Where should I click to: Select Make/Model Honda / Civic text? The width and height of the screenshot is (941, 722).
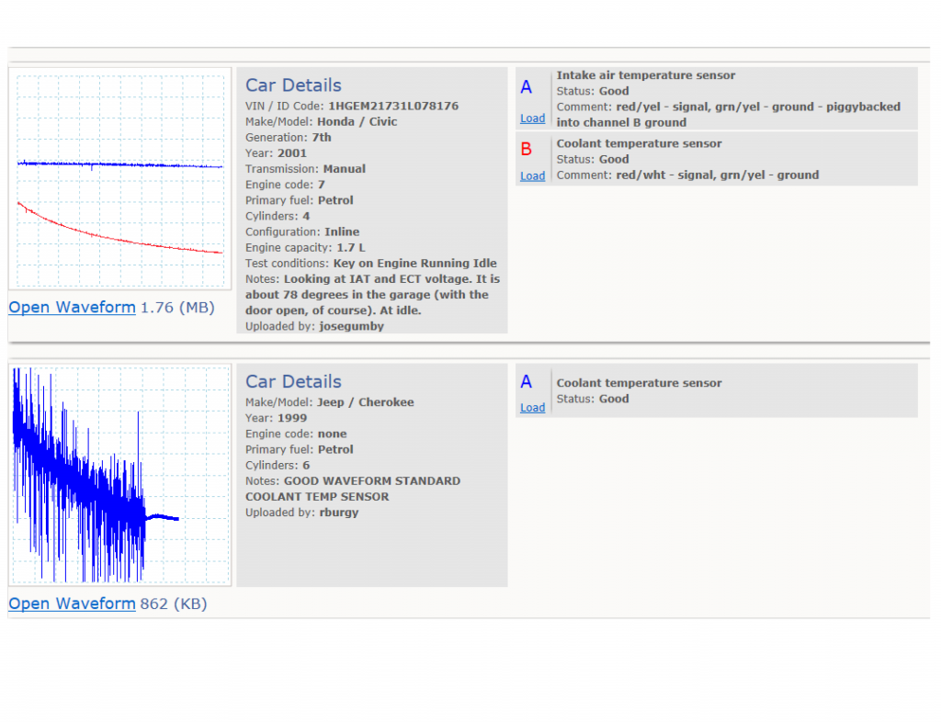pyautogui.click(x=321, y=122)
